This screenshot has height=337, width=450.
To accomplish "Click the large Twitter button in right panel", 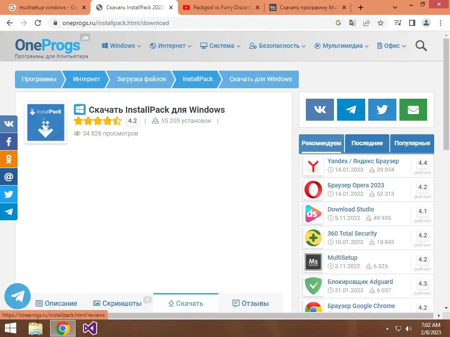I will coord(382,109).
